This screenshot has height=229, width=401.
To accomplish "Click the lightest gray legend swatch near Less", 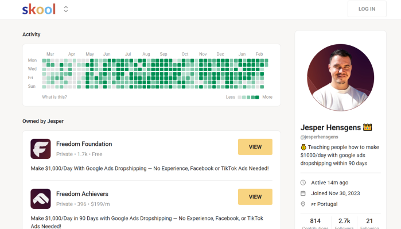I will point(239,97).
